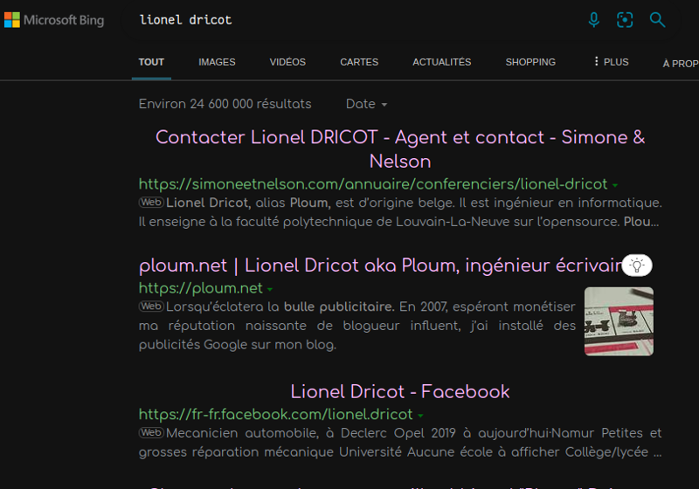Click the snippet starting 'Lionel Dricot, alias Ploum'
This screenshot has height=489, width=699.
coord(400,212)
